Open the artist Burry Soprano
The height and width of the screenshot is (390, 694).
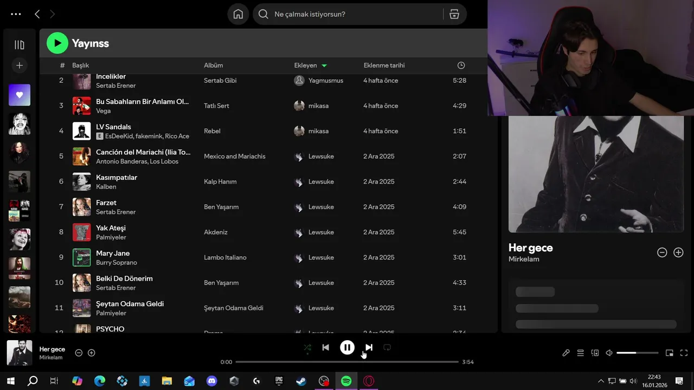tap(117, 263)
